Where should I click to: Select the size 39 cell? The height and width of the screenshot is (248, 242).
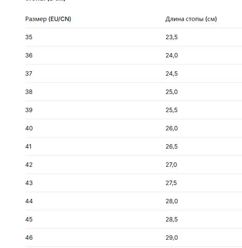(x=29, y=110)
